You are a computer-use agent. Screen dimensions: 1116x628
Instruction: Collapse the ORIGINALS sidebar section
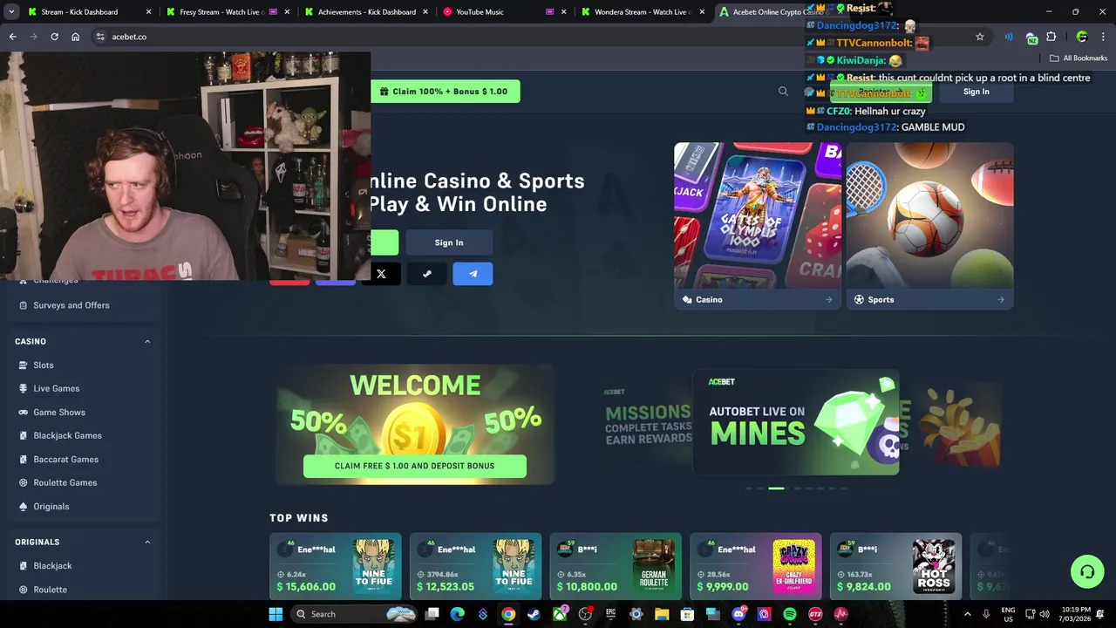147,542
